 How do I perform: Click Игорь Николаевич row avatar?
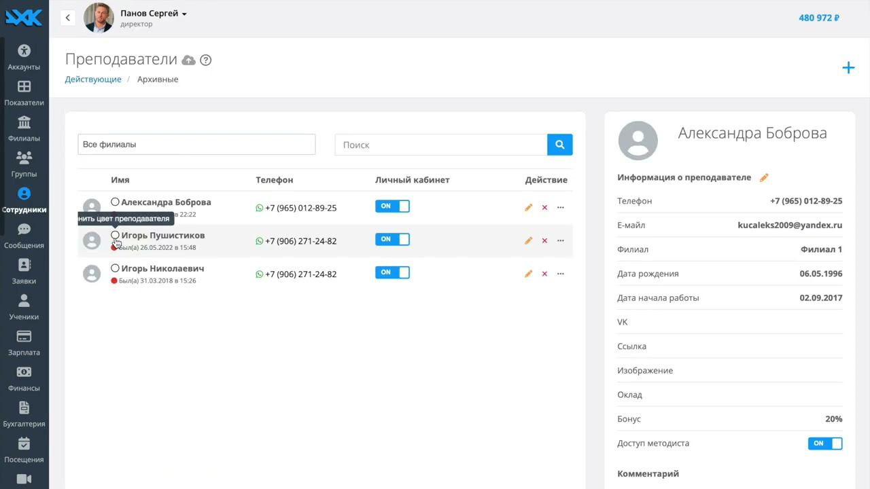coord(92,274)
